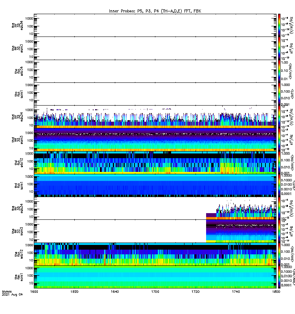Click the 1700 time axis label

pyautogui.click(x=155, y=292)
